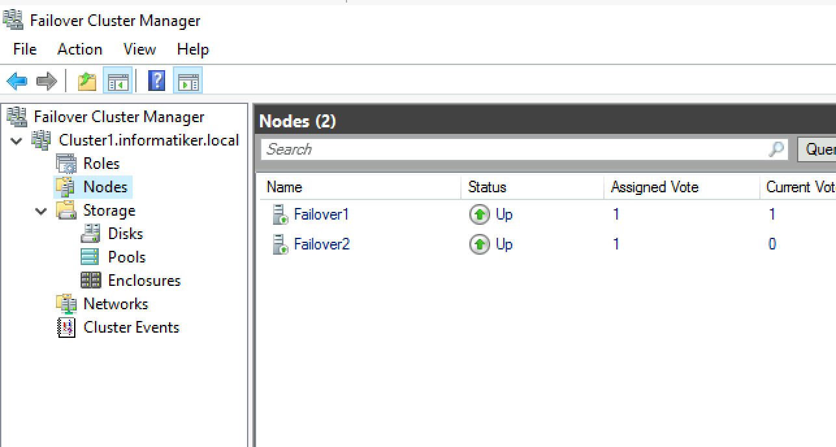This screenshot has height=447, width=836.
Task: Toggle the Show/Hide Console Tree icon
Action: coord(118,81)
